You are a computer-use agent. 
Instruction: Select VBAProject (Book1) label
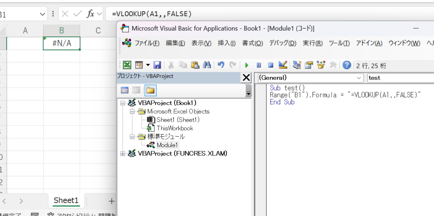[167, 103]
